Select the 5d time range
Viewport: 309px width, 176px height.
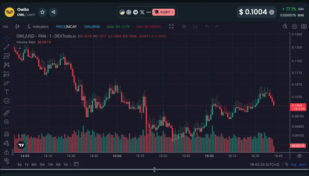pyautogui.click(x=58, y=164)
